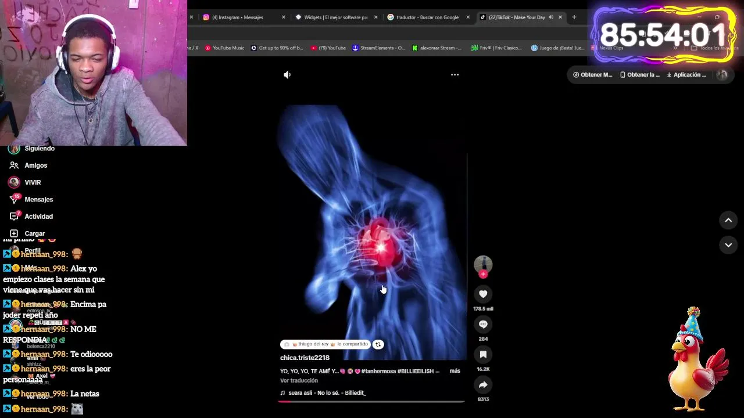Open the sound suara asli - No lo sé
Screen dimensions: 744x418
[323, 393]
